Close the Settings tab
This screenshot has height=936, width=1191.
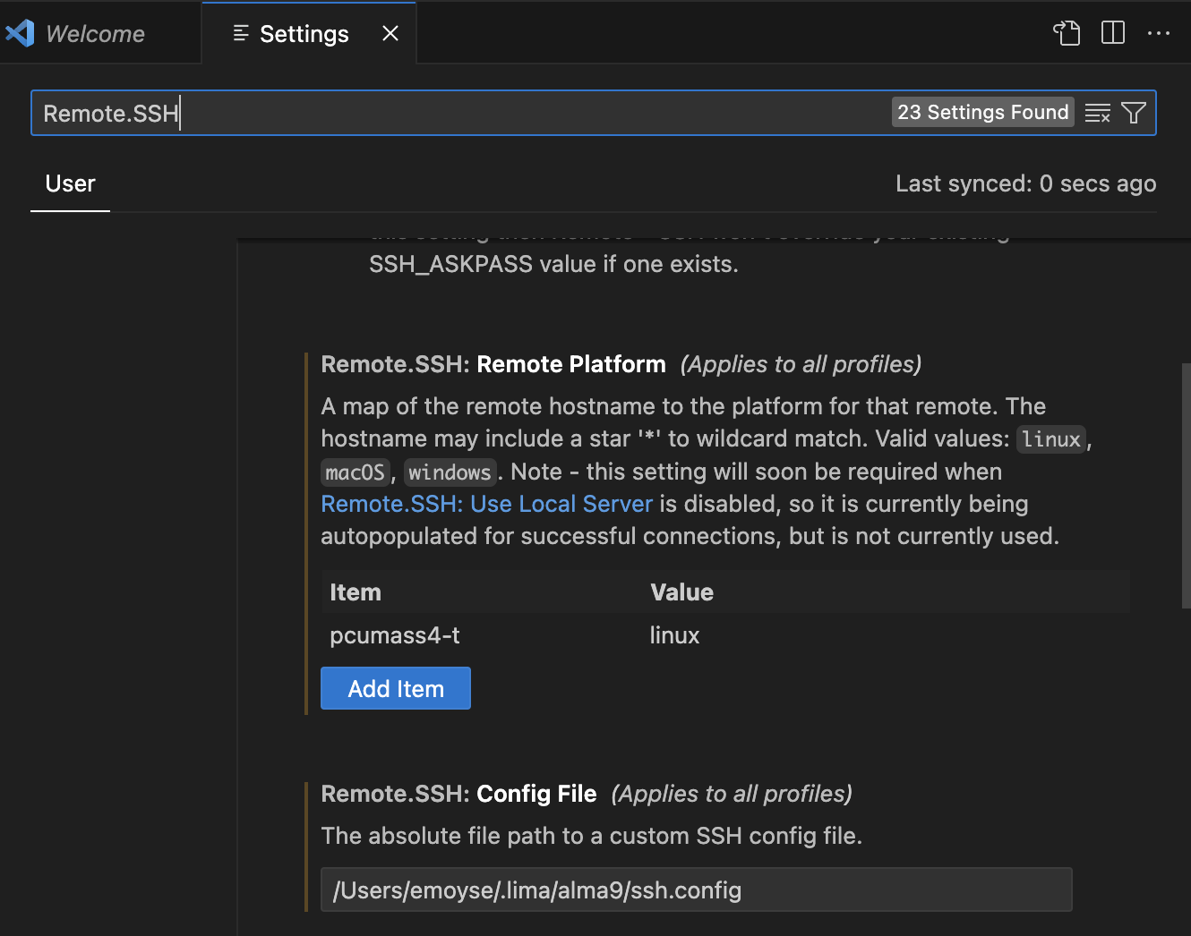coord(390,33)
